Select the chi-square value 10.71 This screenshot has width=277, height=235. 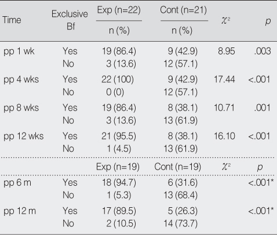point(224,108)
